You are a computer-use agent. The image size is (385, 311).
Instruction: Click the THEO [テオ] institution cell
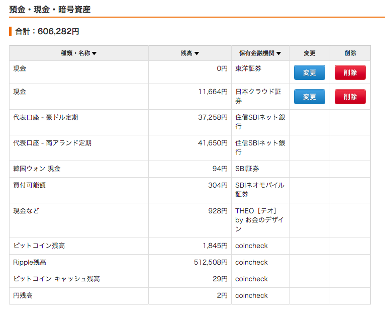coord(259,220)
